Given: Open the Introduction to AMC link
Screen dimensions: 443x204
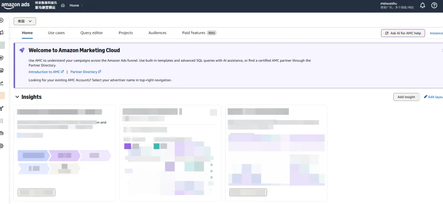Looking at the screenshot, I should click(x=46, y=72).
